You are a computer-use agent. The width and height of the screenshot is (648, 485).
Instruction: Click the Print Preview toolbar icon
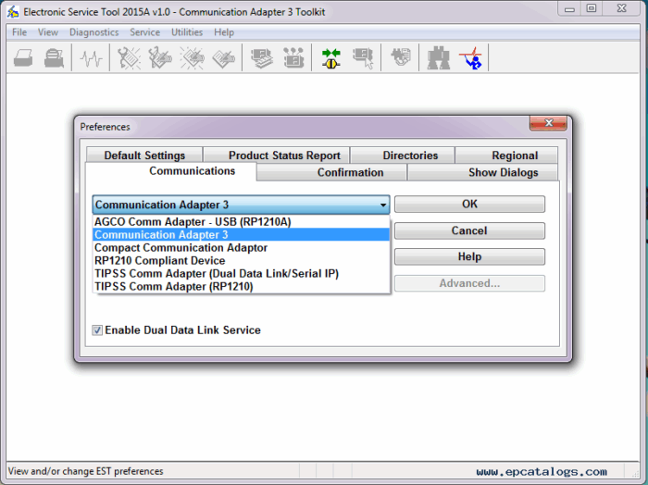pos(54,57)
